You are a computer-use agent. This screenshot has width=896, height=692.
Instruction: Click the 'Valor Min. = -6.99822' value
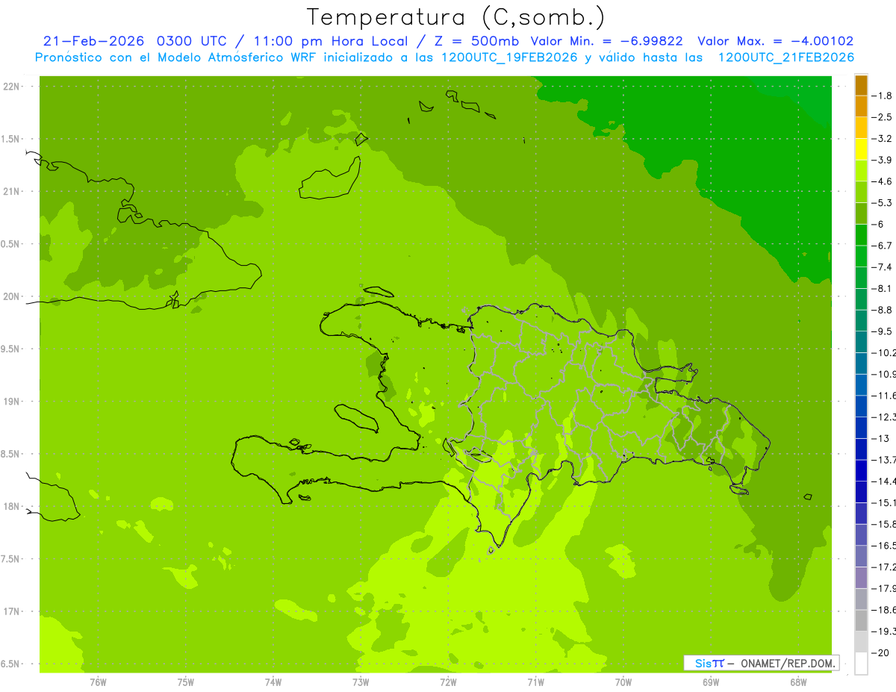coord(606,41)
